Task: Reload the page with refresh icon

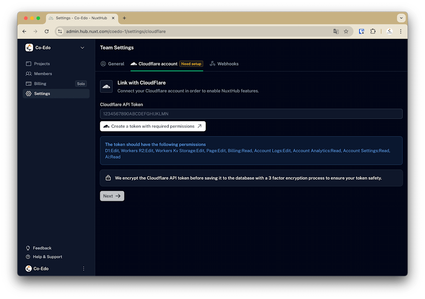Action: point(46,32)
